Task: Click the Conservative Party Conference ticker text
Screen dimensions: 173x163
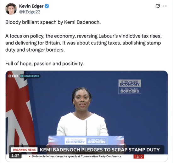Action: [x=76, y=156]
